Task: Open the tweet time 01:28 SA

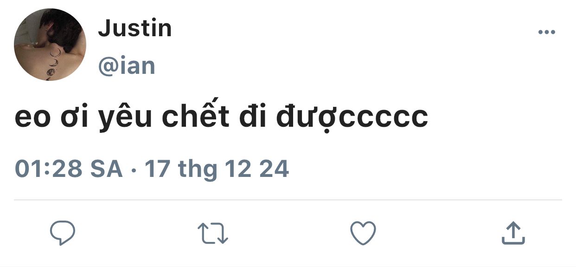Action: [x=69, y=169]
